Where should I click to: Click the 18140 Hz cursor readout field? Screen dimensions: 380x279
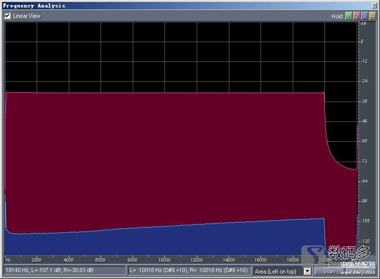tap(65, 270)
